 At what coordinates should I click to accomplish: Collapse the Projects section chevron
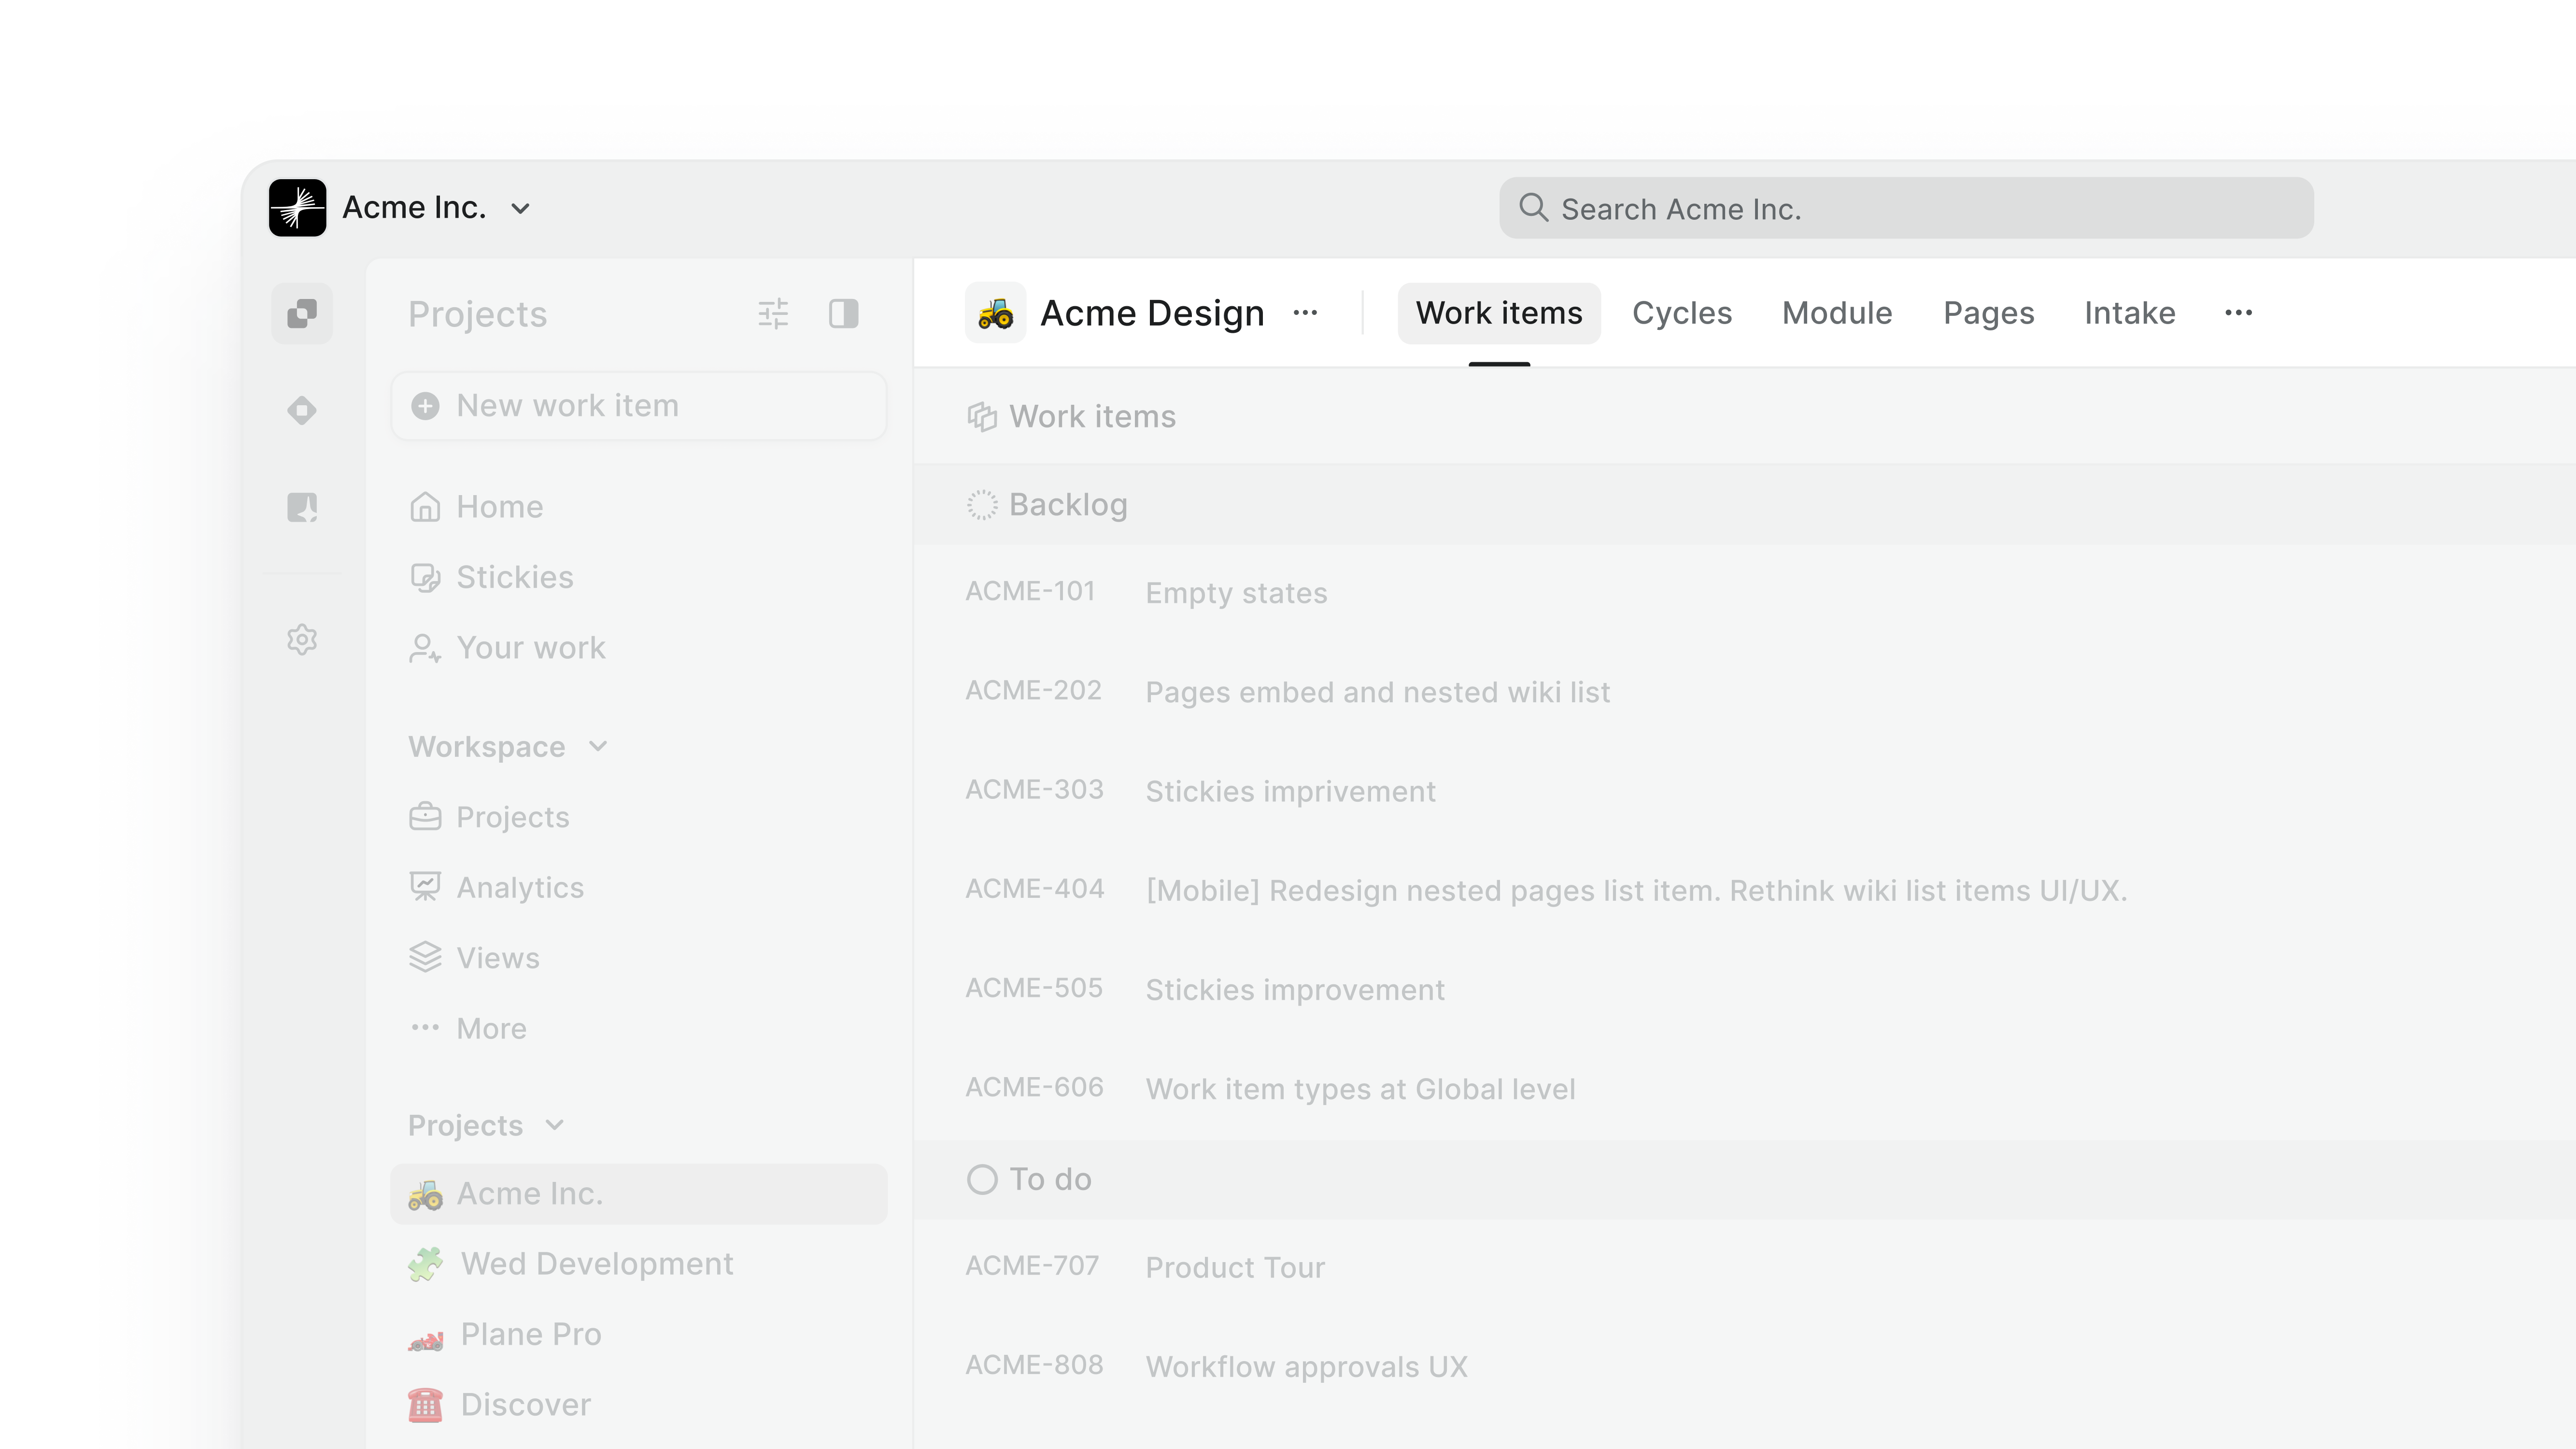pos(555,1125)
